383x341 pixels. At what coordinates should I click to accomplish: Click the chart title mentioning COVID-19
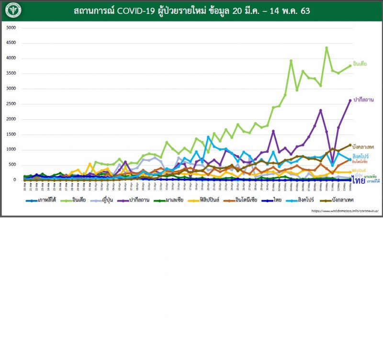[x=192, y=11]
